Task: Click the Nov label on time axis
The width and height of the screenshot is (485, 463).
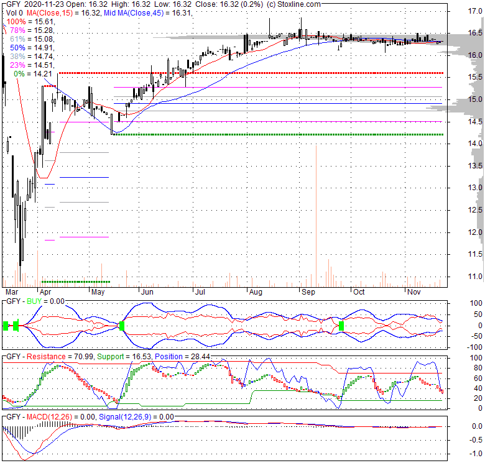Action: tap(414, 292)
